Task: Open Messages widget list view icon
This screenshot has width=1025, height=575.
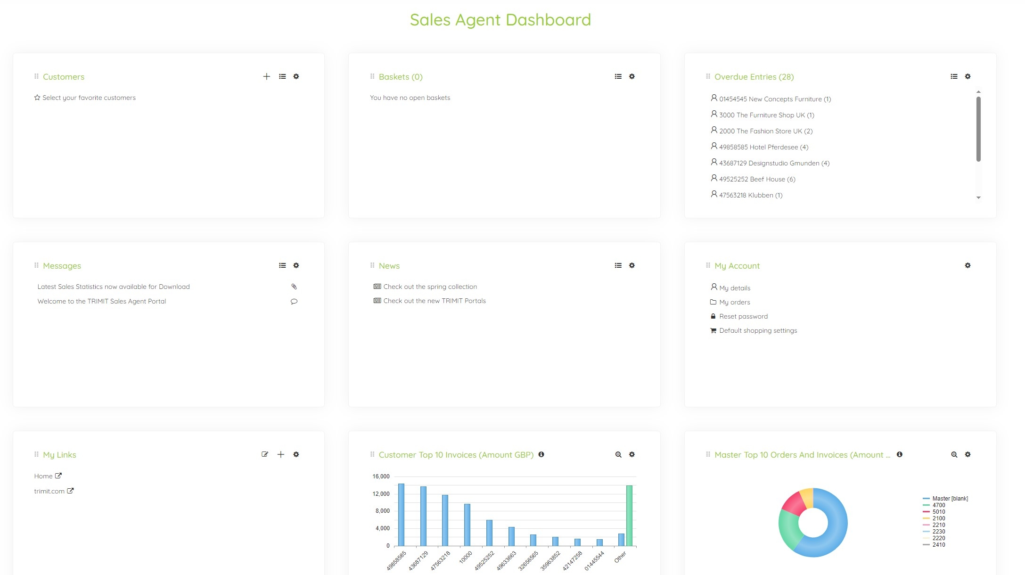Action: point(282,265)
